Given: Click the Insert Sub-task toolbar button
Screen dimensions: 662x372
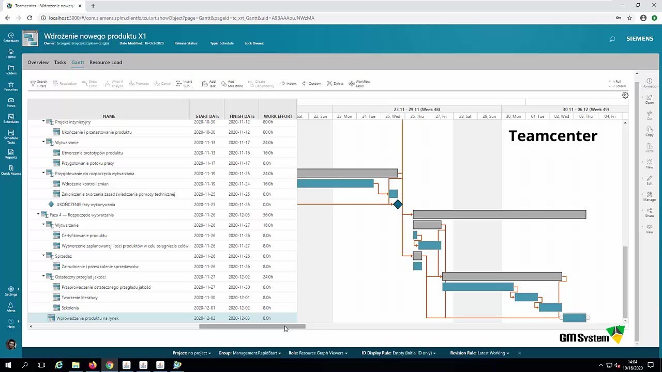Looking at the screenshot, I should point(184,83).
